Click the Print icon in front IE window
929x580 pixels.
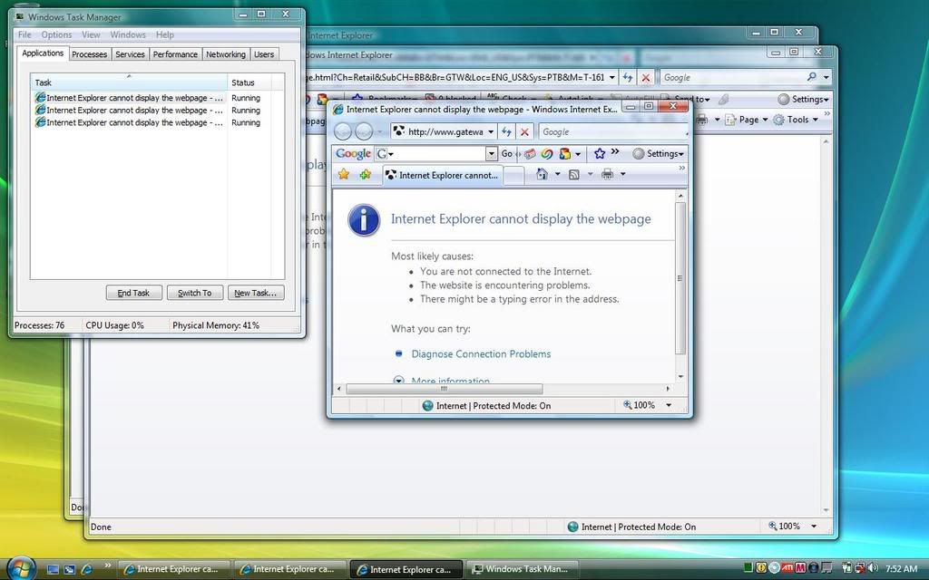pyautogui.click(x=607, y=174)
